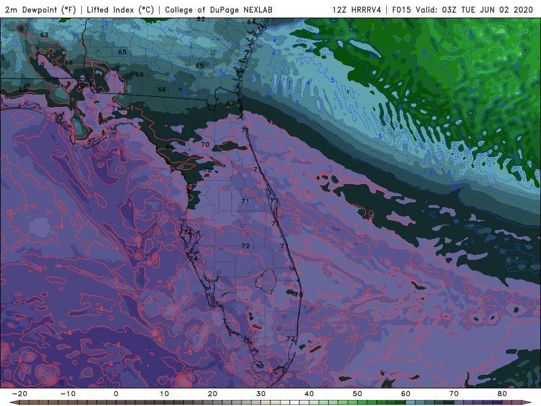Click the 73 dewpoint value on map
The image size is (541, 406).
pyautogui.click(x=59, y=117)
